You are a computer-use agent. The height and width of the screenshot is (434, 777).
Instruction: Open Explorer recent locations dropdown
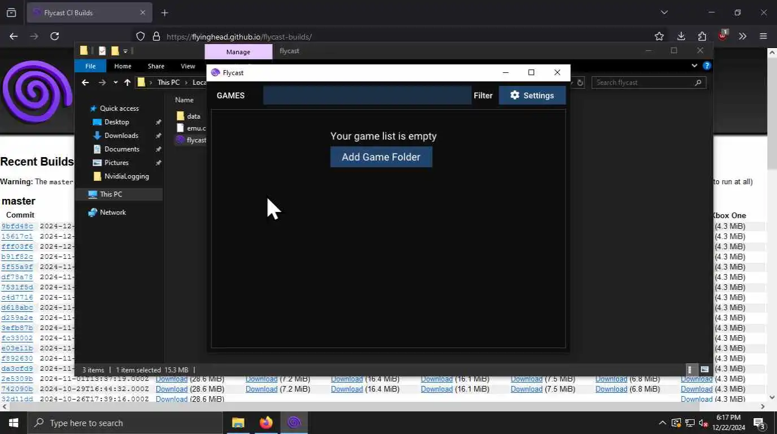coord(115,83)
